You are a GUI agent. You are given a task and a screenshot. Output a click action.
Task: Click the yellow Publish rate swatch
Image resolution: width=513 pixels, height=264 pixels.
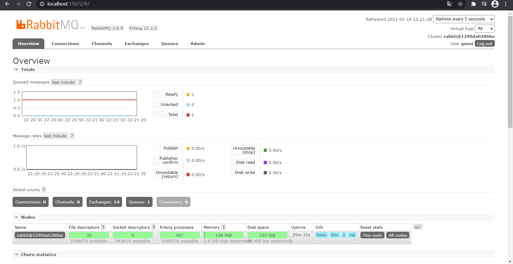188,149
